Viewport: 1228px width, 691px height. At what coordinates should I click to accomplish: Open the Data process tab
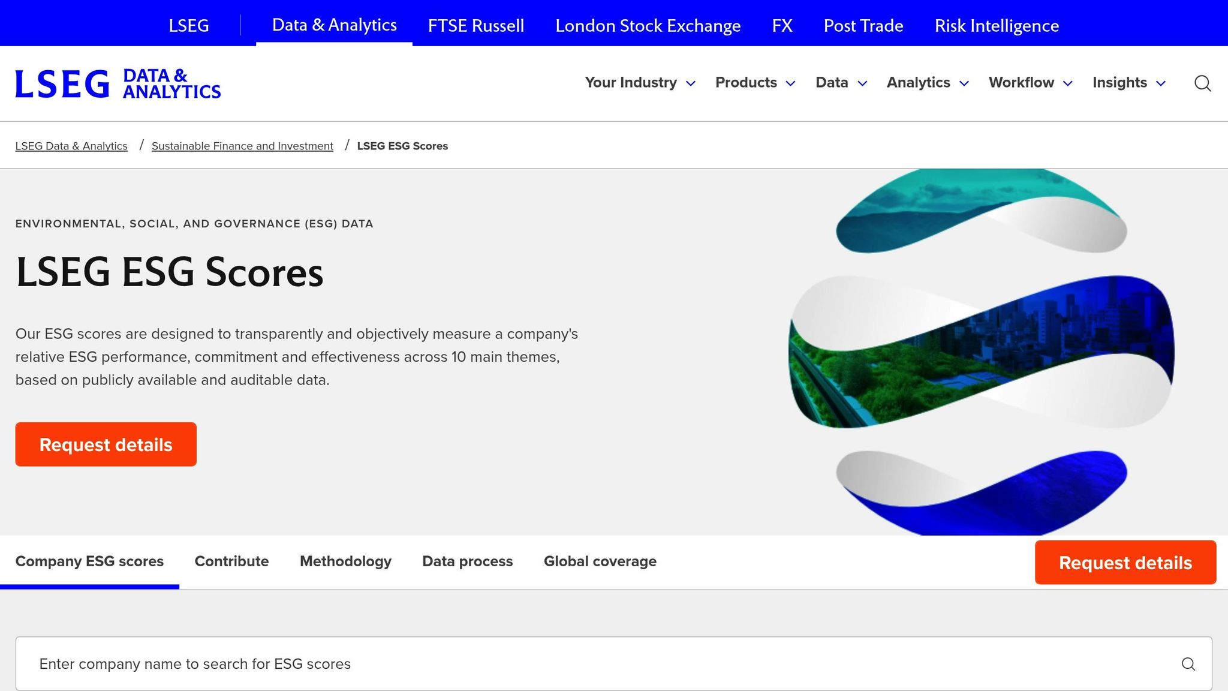[467, 561]
